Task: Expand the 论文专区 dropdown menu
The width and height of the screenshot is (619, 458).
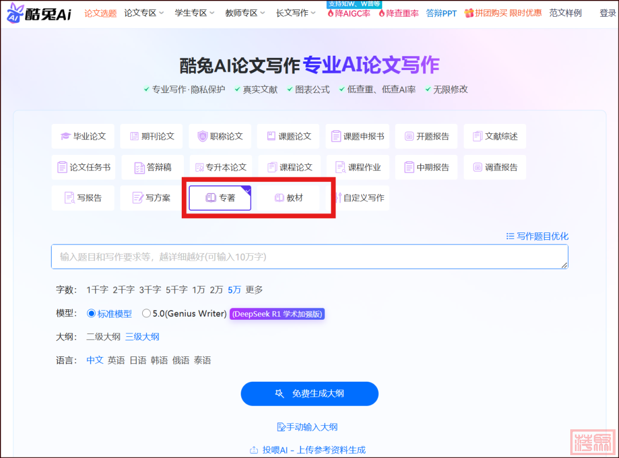Action: point(144,13)
